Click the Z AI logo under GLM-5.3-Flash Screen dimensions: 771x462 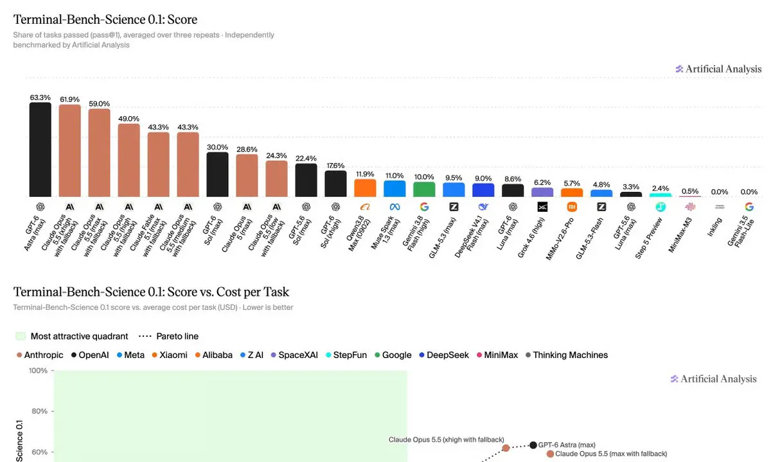tap(601, 207)
